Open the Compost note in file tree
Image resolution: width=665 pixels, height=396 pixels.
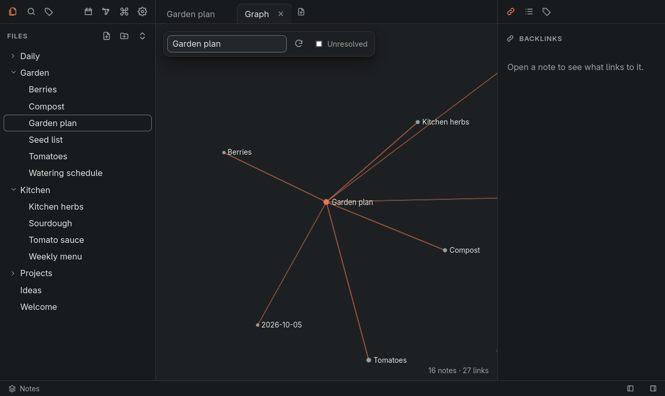pos(77,106)
